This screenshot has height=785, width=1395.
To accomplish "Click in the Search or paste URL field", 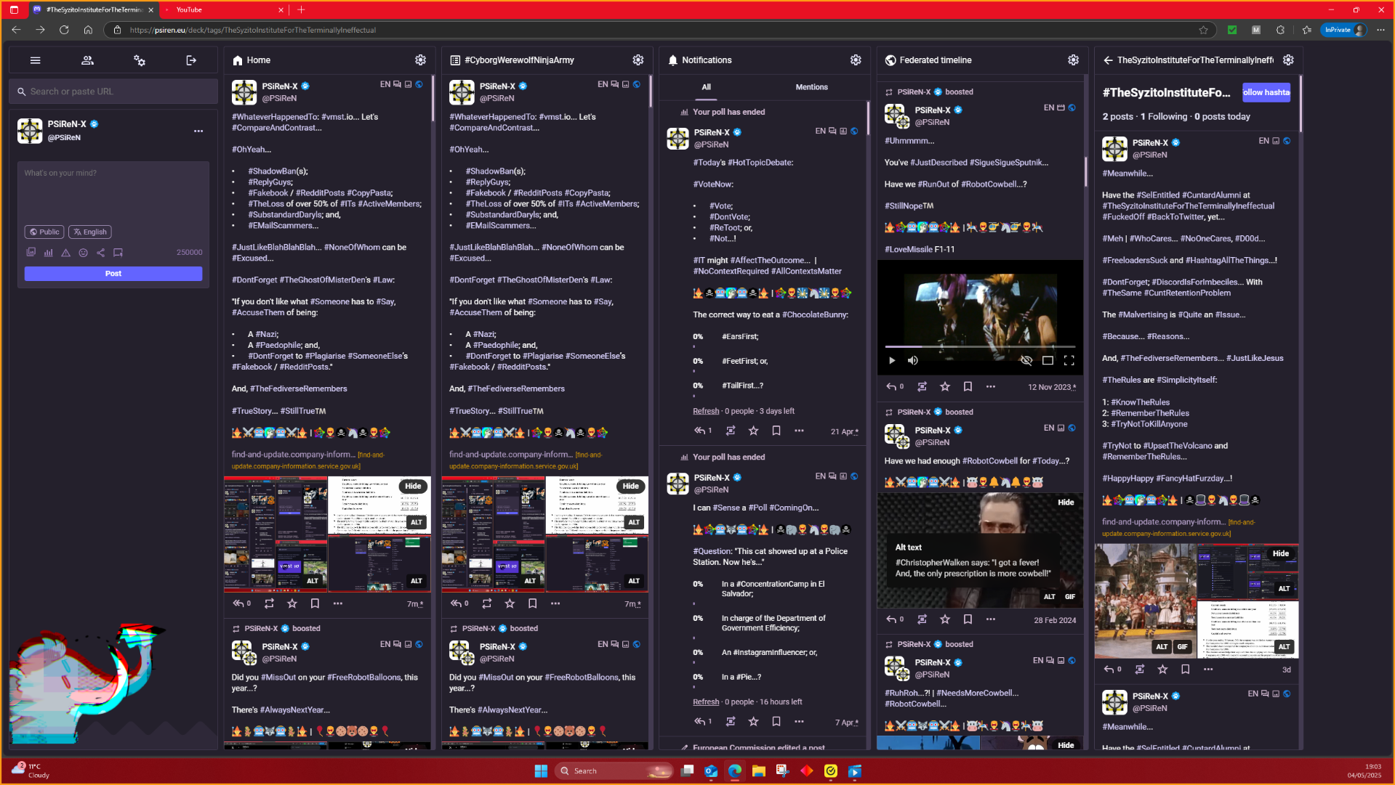I will (x=113, y=91).
